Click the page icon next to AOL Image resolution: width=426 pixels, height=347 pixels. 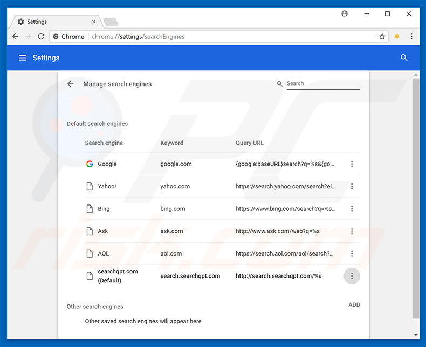click(x=90, y=253)
